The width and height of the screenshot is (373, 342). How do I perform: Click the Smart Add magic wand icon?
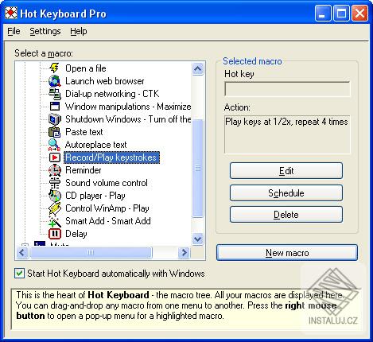(55, 221)
